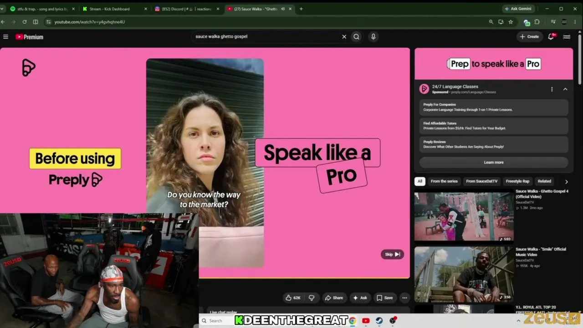Screen dimensions: 583x328
Task: Select the From the series chip
Action: [x=444, y=181]
